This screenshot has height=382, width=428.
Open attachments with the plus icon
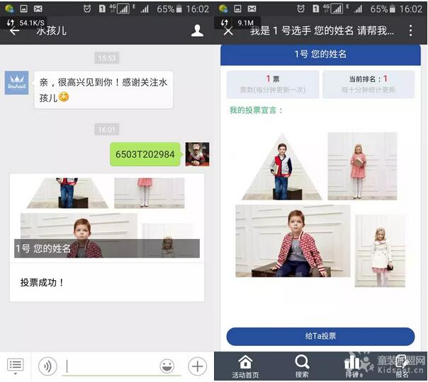(198, 366)
